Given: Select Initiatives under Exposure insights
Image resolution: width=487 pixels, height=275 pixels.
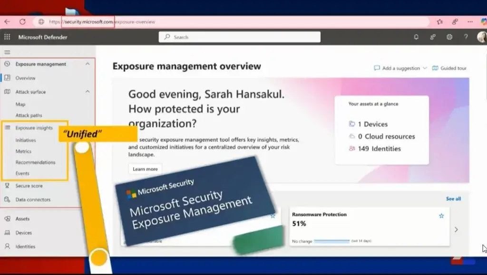Looking at the screenshot, I should pyautogui.click(x=26, y=140).
